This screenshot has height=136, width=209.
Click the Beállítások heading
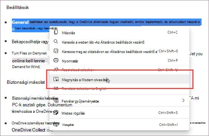click(x=18, y=7)
